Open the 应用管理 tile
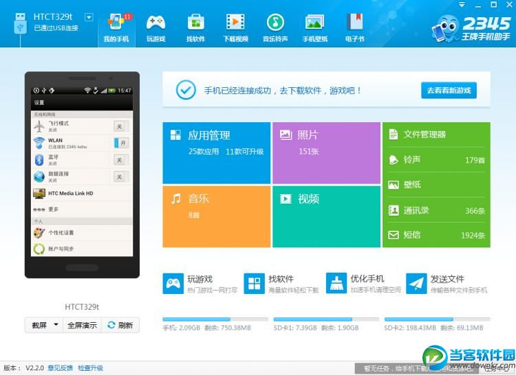516x375 pixels. click(x=217, y=153)
